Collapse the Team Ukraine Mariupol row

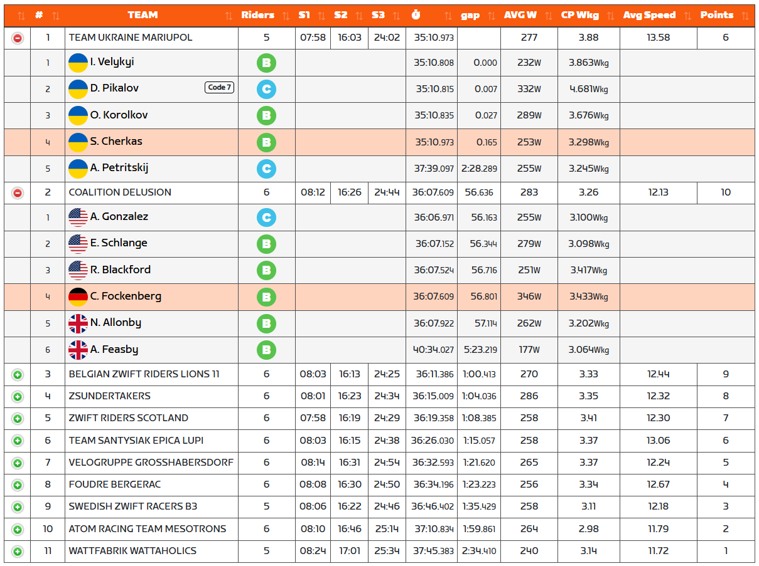(18, 38)
